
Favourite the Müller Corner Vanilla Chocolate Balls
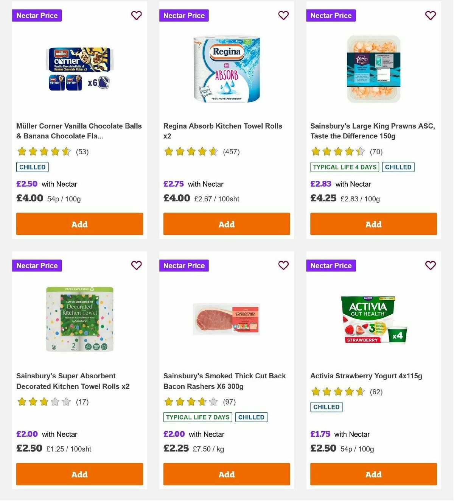[x=136, y=16]
